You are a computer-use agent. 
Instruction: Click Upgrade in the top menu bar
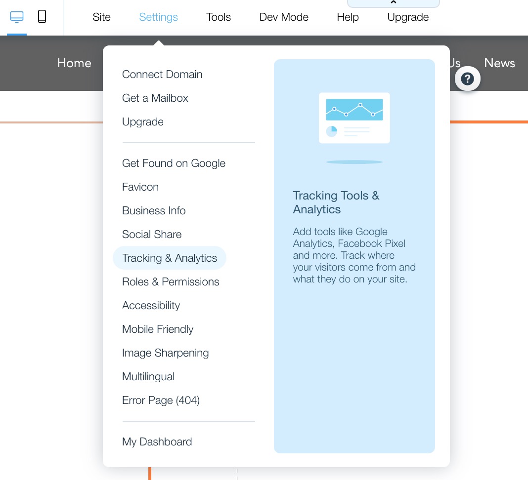408,17
